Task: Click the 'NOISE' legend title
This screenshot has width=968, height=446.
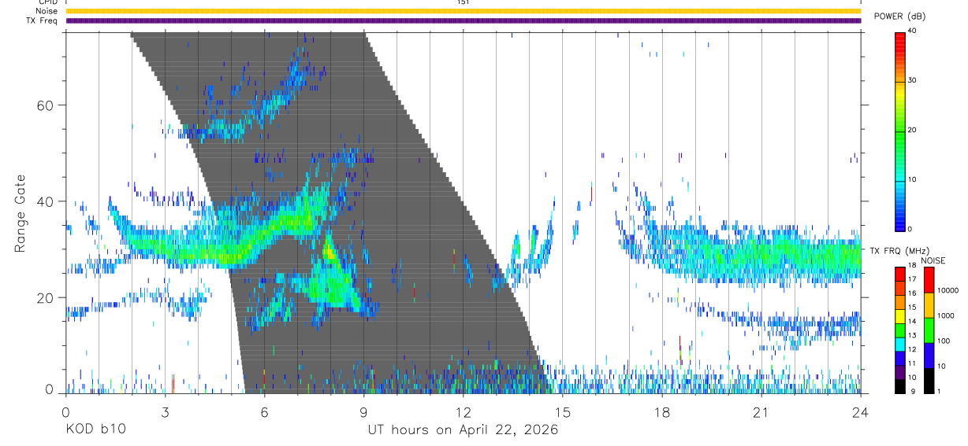Action: click(x=935, y=260)
